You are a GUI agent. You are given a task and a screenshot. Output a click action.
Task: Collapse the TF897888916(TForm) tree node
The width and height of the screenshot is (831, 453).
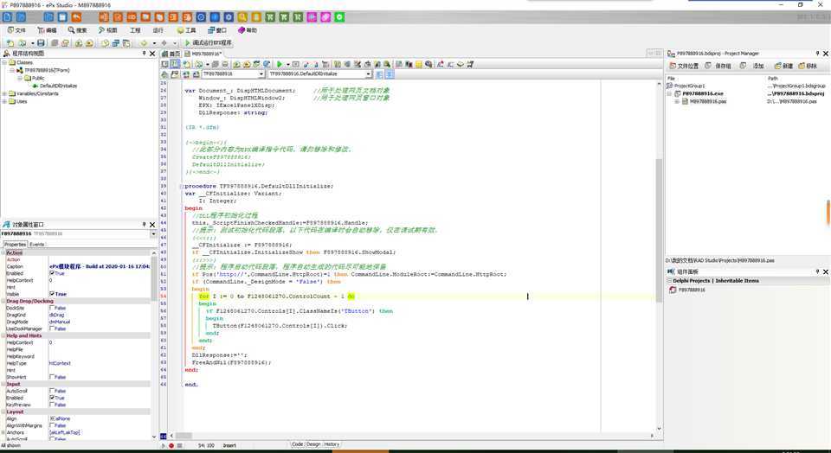[12, 70]
